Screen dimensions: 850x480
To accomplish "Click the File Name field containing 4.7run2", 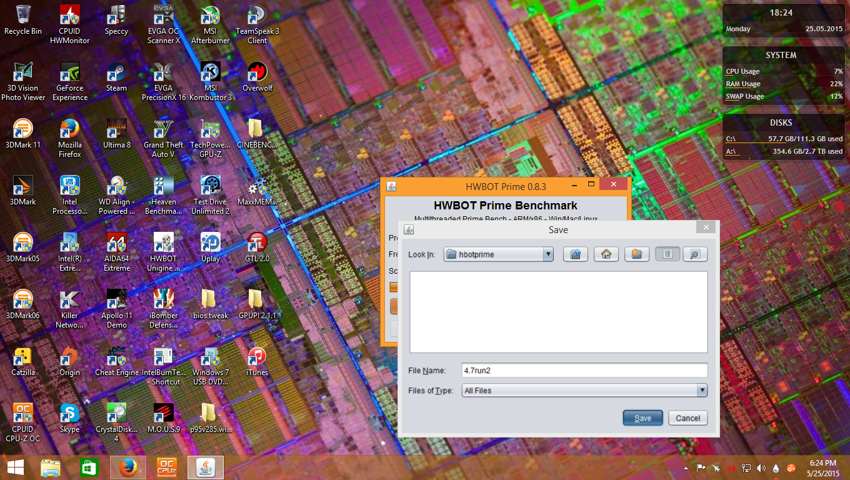I will [x=584, y=370].
